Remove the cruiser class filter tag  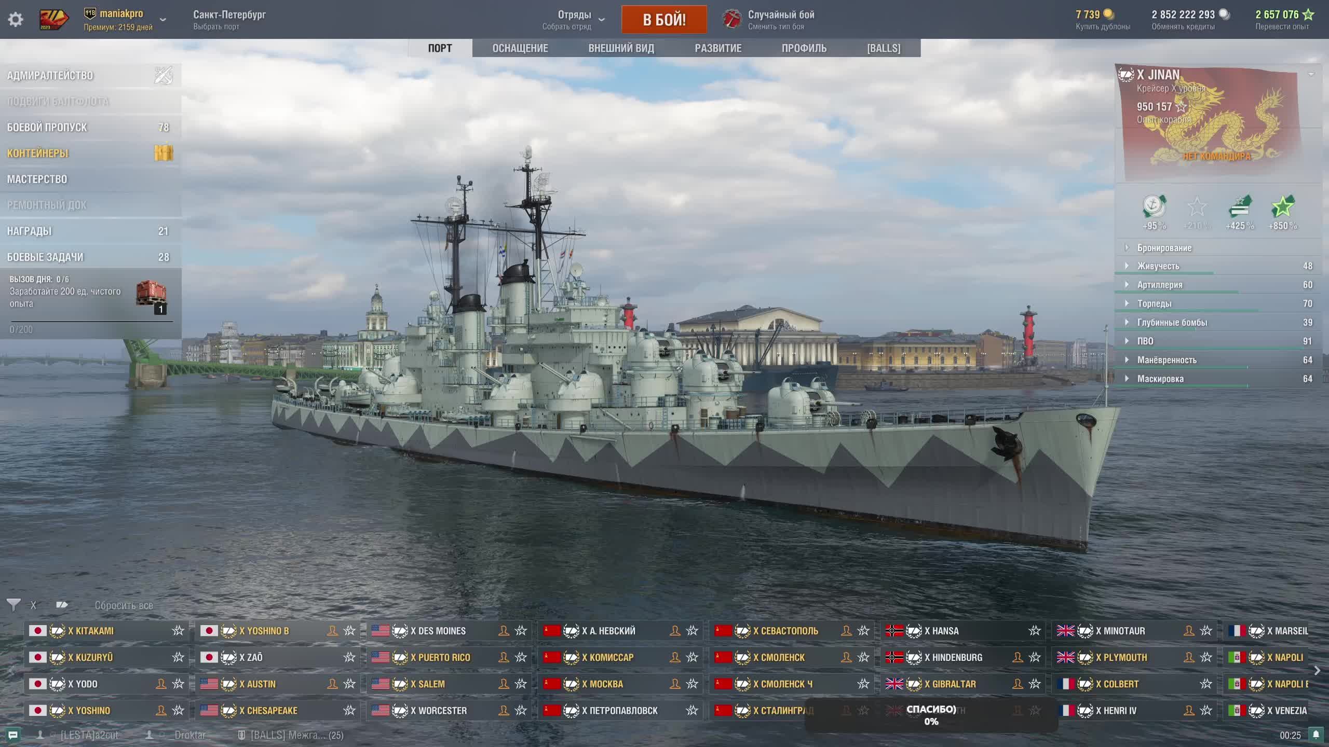pyautogui.click(x=62, y=605)
